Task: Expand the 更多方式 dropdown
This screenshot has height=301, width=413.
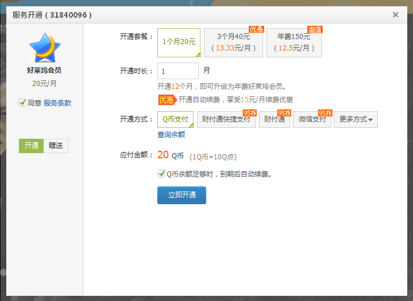Action: (356, 119)
